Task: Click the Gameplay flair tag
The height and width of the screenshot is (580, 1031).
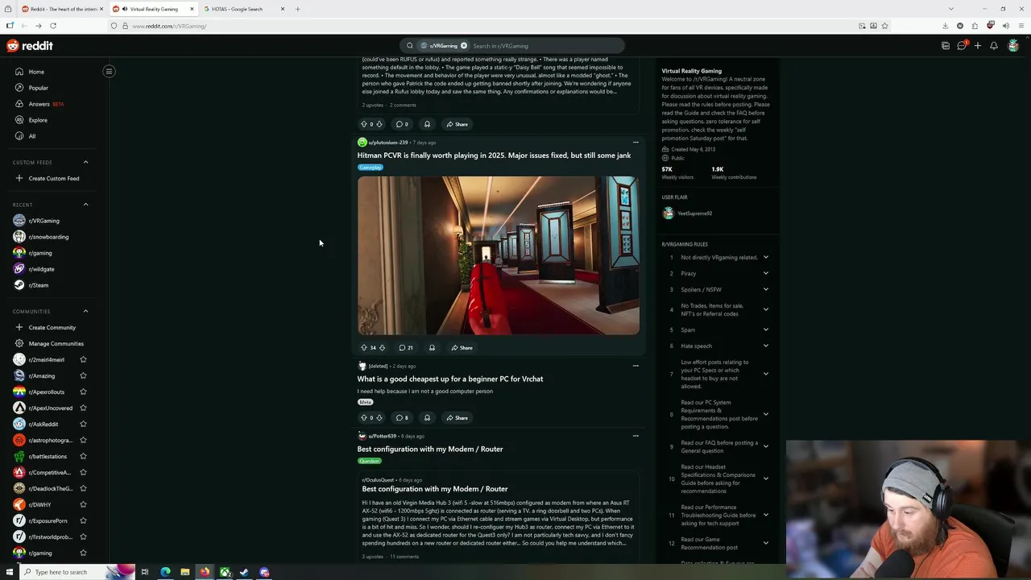Action: coord(371,168)
